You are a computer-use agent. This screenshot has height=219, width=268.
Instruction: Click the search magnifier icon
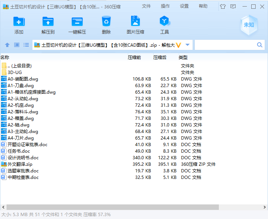(x=260, y=45)
